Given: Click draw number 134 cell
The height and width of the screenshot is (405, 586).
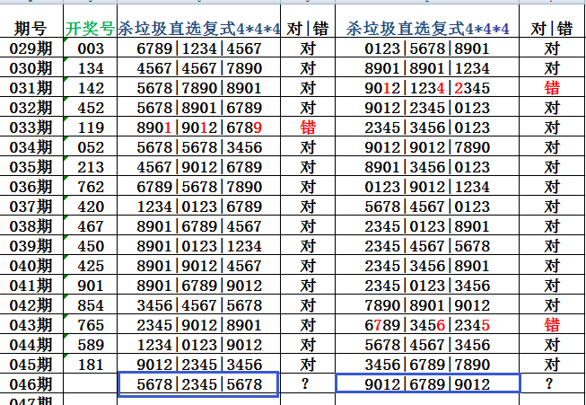Looking at the screenshot, I should [90, 68].
